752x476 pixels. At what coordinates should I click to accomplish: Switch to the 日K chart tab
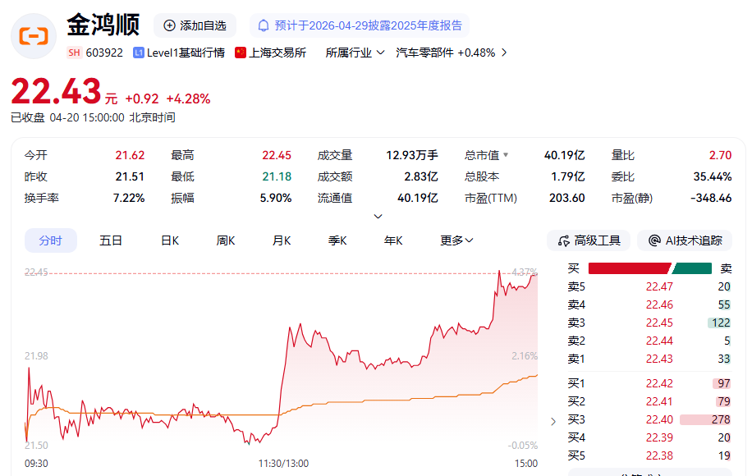[x=170, y=240]
